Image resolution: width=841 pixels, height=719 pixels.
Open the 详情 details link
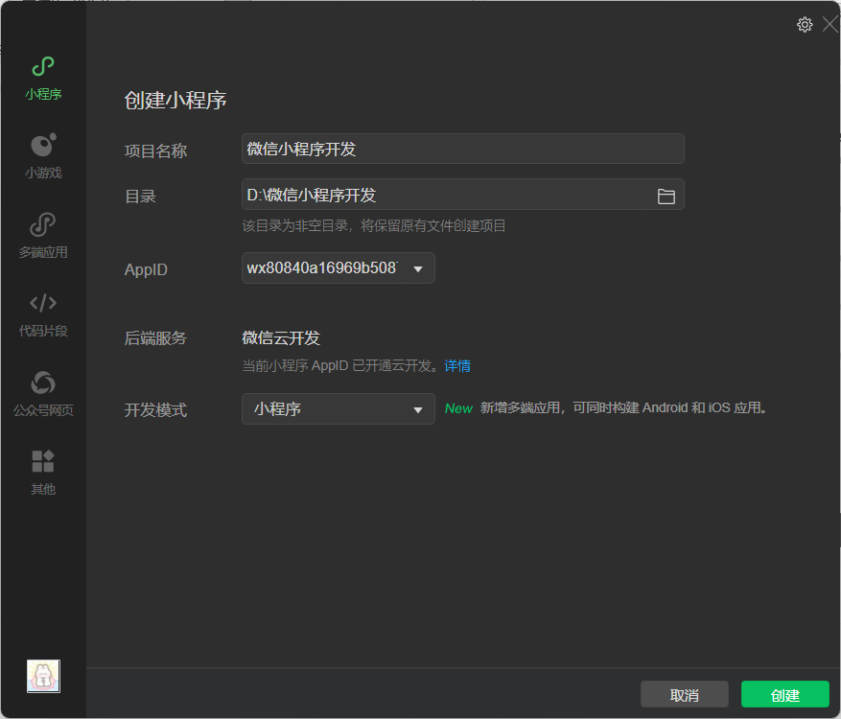(x=457, y=365)
